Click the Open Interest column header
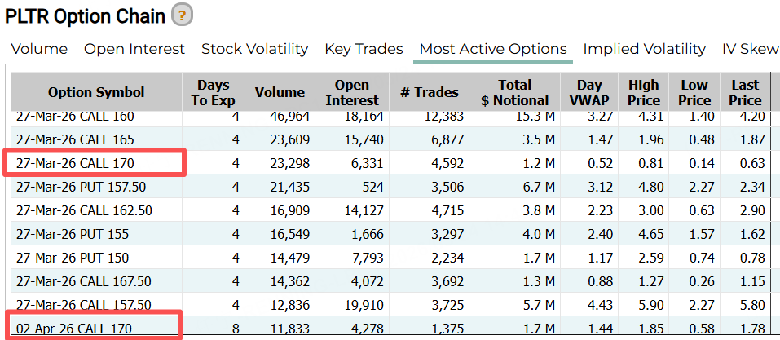 pyautogui.click(x=352, y=92)
